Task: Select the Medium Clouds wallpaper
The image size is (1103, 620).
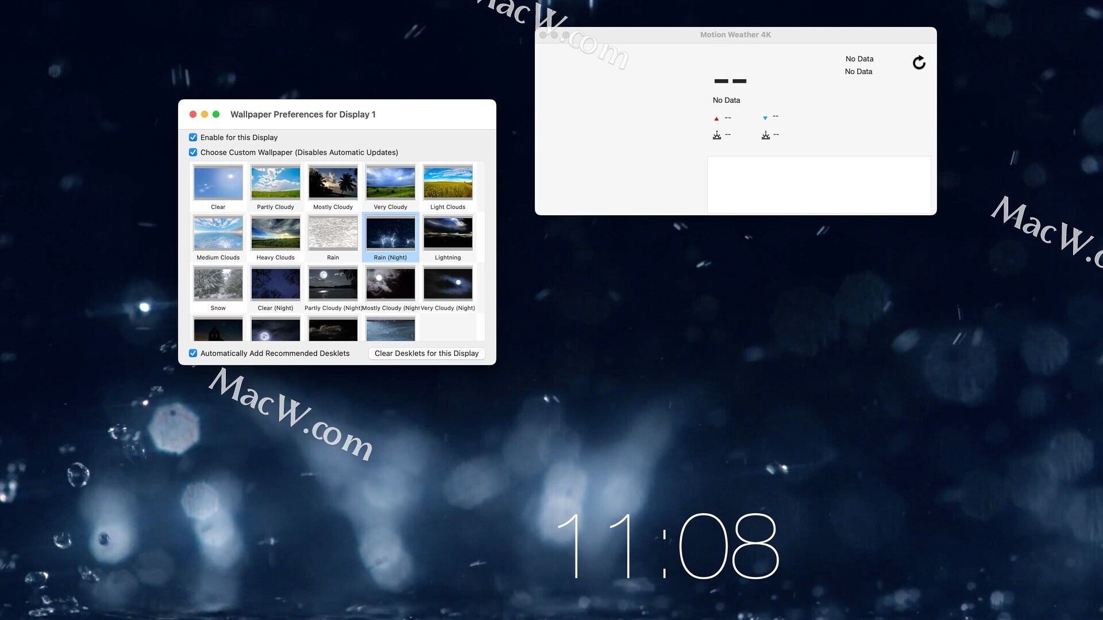Action: [x=218, y=233]
